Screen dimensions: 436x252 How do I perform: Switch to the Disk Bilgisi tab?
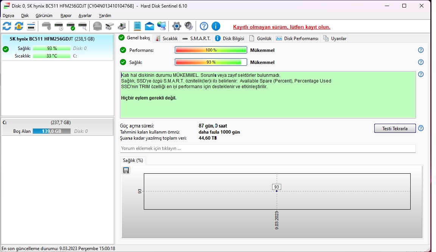230,38
